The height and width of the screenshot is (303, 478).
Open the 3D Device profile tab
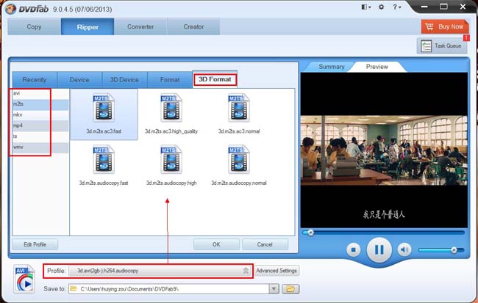[x=124, y=80]
